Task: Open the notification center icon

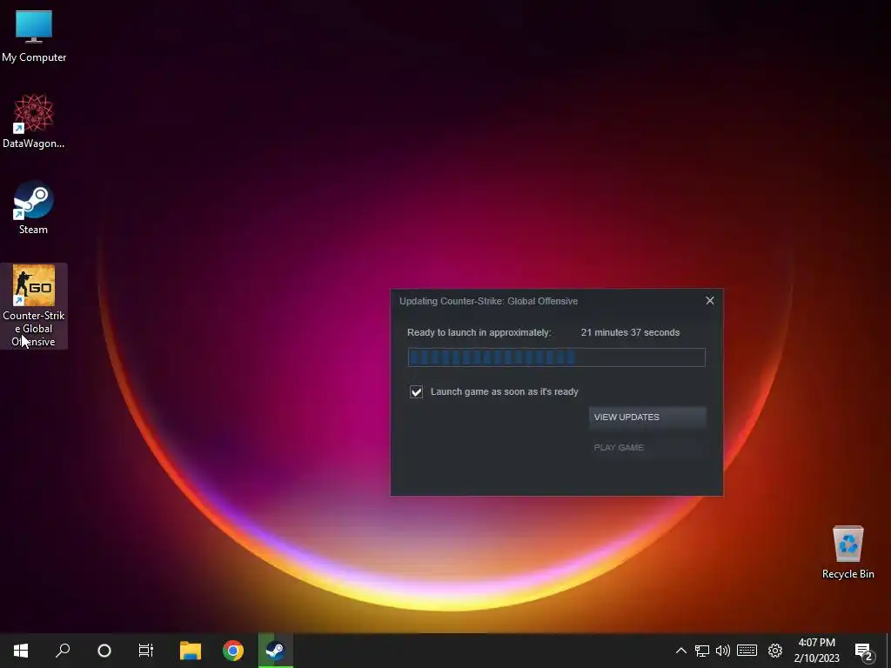Action: coord(863,651)
